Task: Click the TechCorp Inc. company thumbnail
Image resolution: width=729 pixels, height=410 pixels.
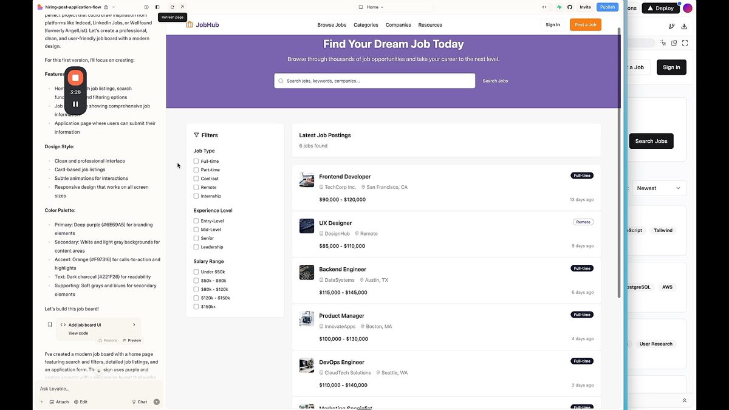Action: (307, 180)
